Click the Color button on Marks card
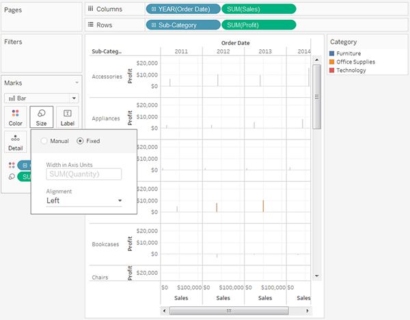Screen dimensions: 410x320 (16, 117)
